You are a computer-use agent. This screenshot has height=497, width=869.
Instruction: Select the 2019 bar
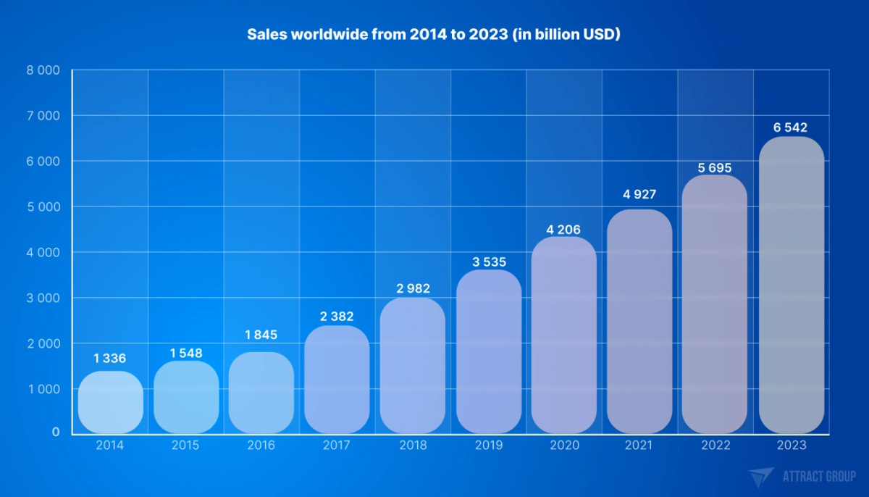pos(490,351)
